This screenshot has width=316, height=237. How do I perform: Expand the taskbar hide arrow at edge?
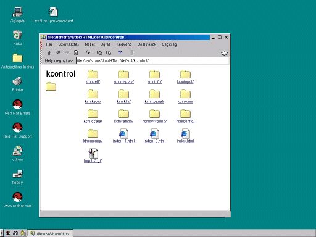(2, 233)
